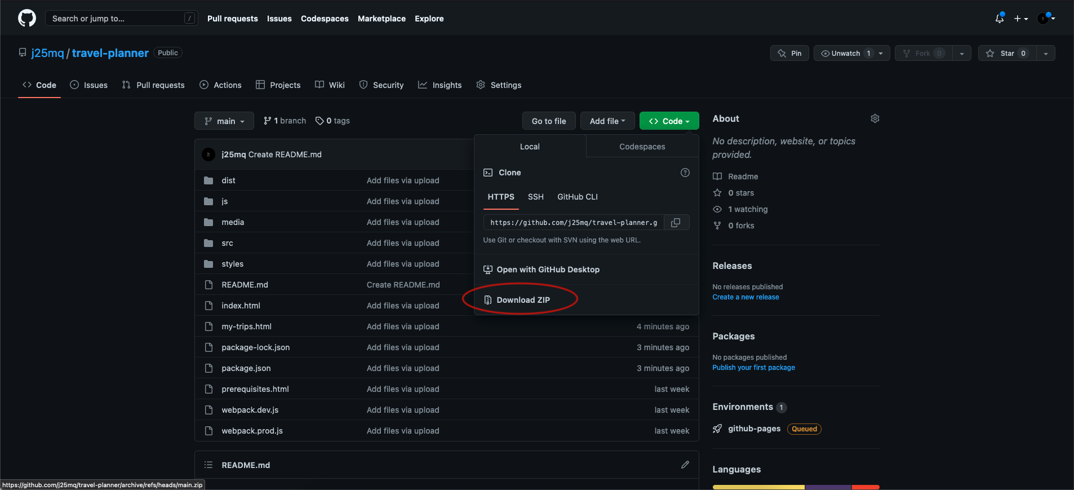Viewport: 1074px width, 490px height.
Task: Click the HTTPS clone URL text field
Action: click(x=574, y=223)
